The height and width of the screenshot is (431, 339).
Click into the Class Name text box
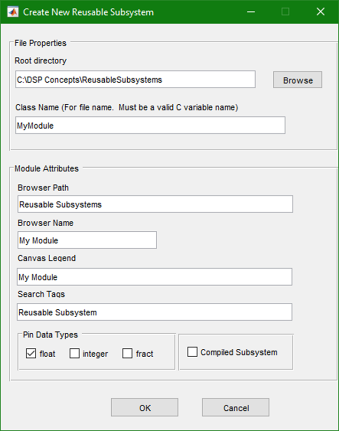[150, 125]
